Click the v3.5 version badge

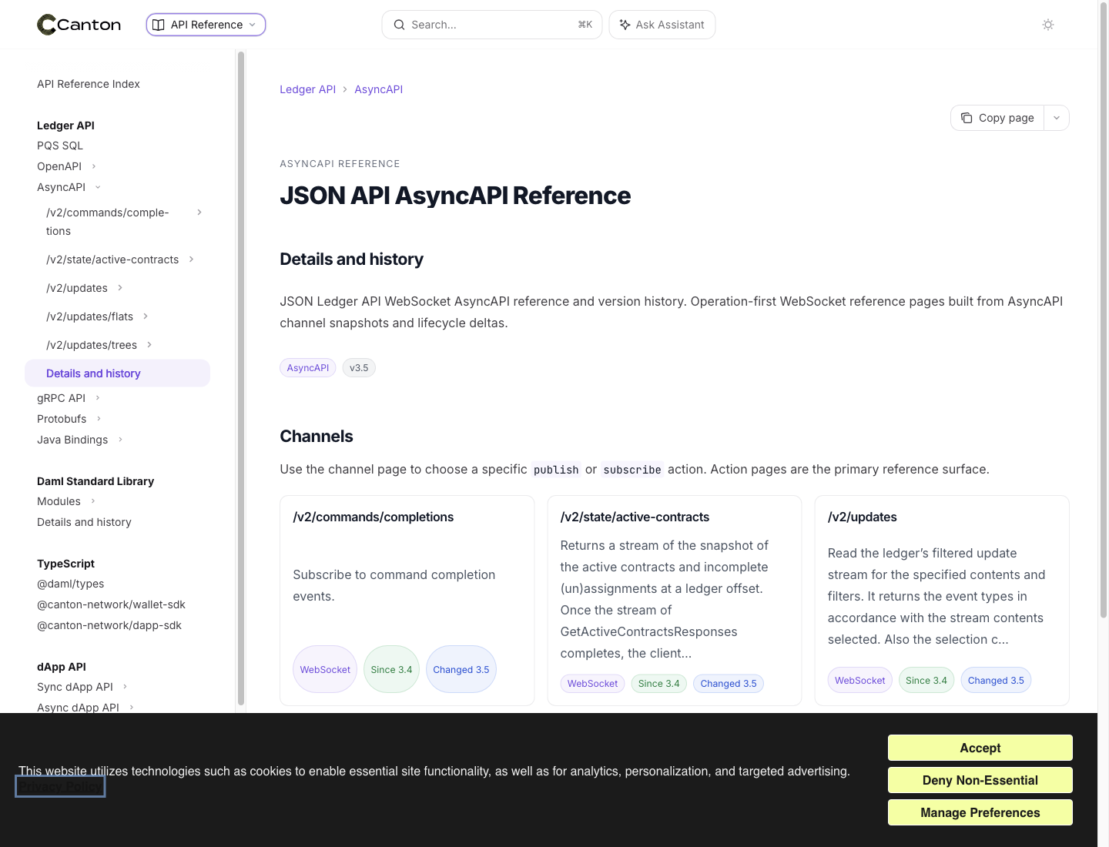(359, 368)
